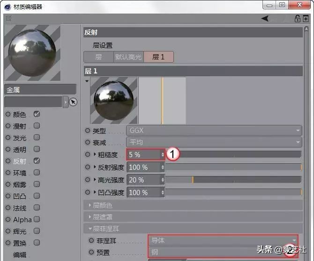314x261 pixels.
Task: Collapse the 层菲涅耳 section
Action: 193,228
